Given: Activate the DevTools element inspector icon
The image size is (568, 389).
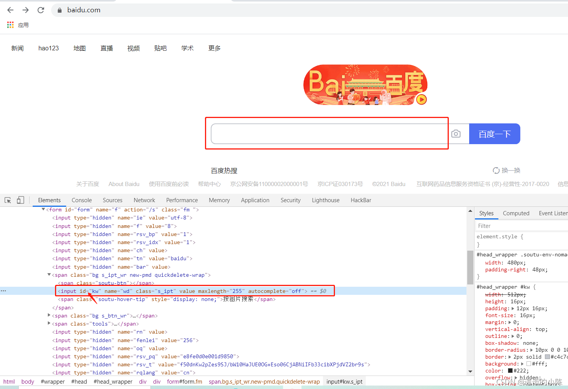Looking at the screenshot, I should point(8,200).
